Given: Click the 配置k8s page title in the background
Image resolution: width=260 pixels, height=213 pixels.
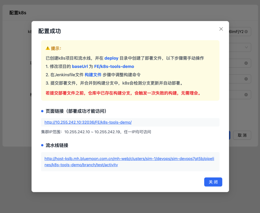Looking at the screenshot, I should (18, 13).
